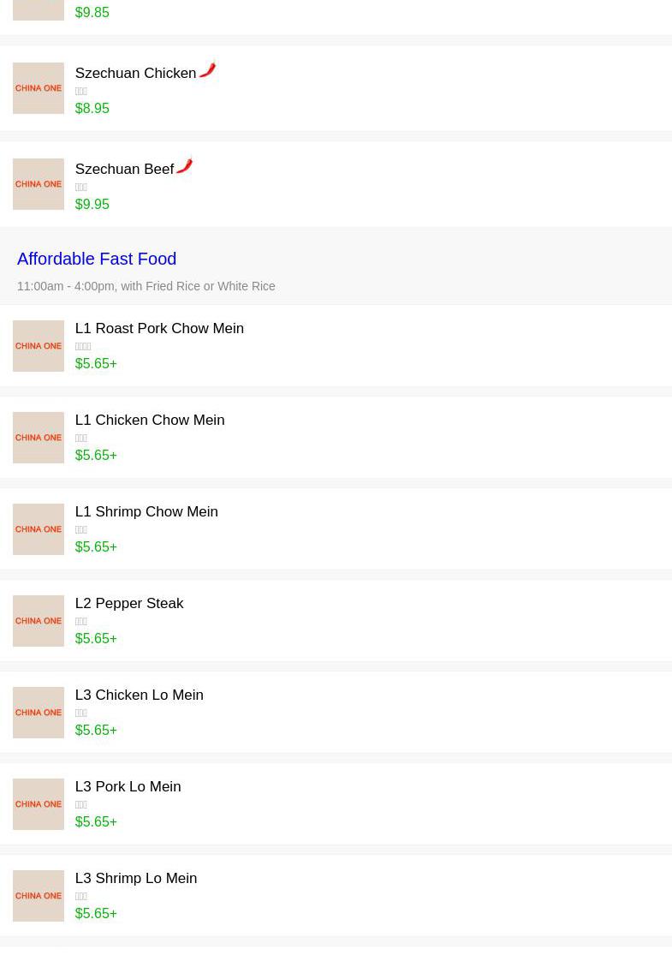This screenshot has height=955, width=672.
Task: Open the L3 Pork Lo Mein title
Action: [x=128, y=787]
